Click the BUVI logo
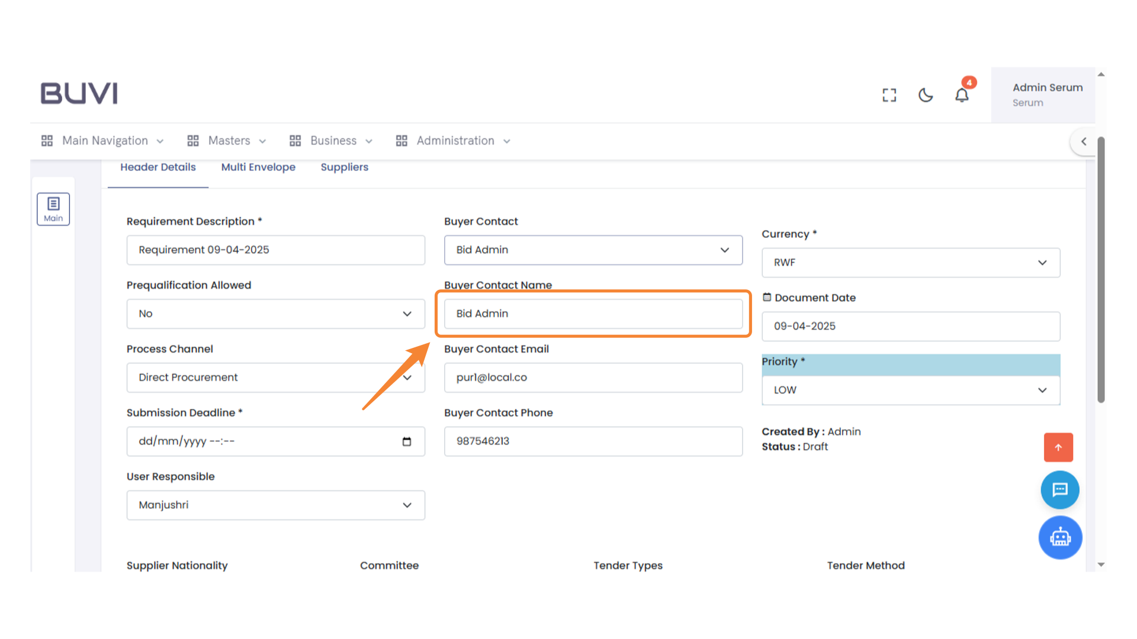This screenshot has height=639, width=1137. (x=79, y=93)
